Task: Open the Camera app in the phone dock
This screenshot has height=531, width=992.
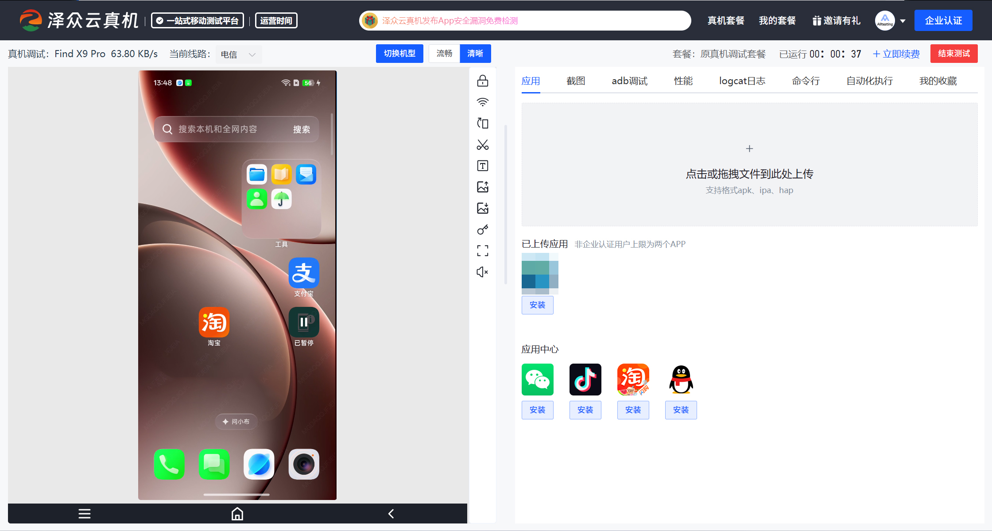Action: (304, 464)
